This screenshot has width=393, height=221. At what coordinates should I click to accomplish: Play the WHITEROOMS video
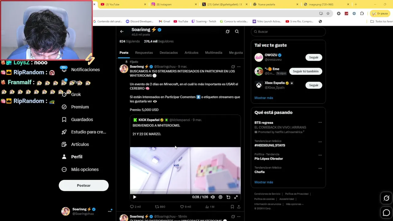[134, 197]
